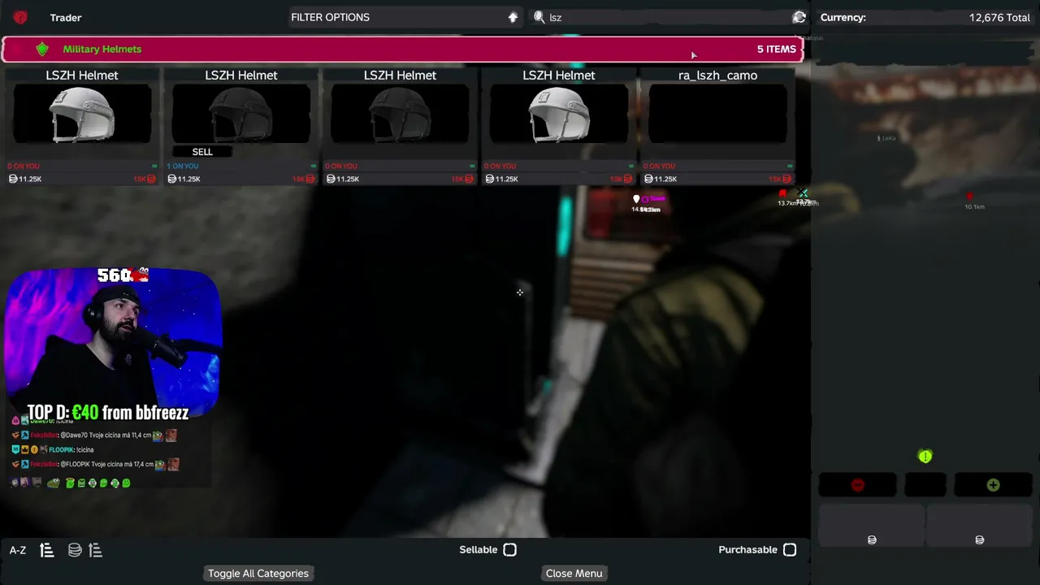
Task: Click the buy-price coin icon on ra_lszh_camo
Action: (648, 179)
